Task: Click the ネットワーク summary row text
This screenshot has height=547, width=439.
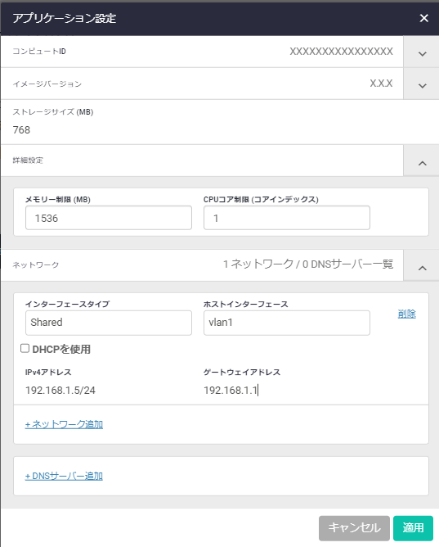Action: pyautogui.click(x=308, y=264)
